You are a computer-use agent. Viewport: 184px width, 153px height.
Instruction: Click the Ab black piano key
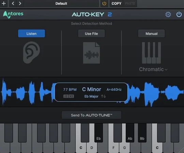(x=130, y=133)
